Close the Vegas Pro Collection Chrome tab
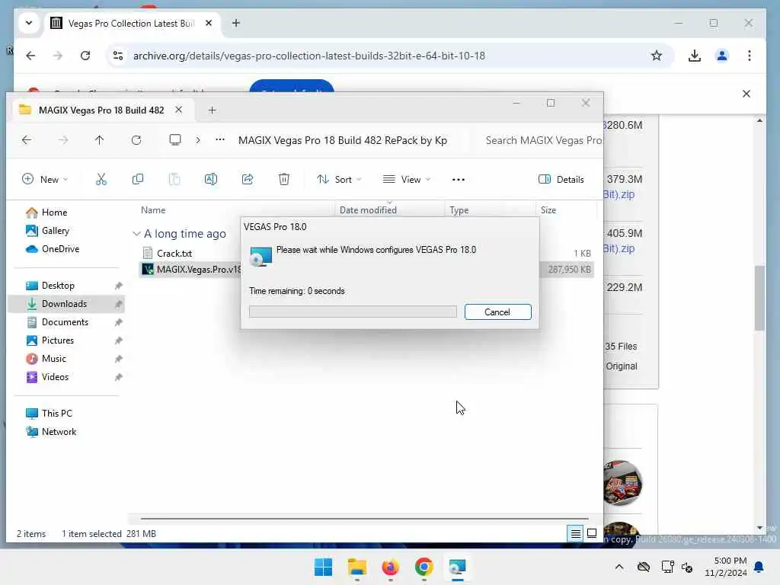780x585 pixels. tap(209, 23)
